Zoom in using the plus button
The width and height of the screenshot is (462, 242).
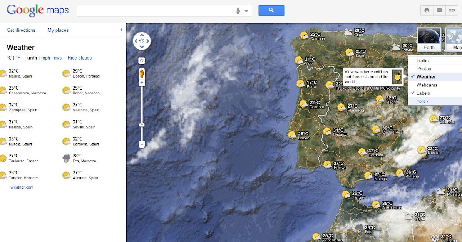(142, 83)
